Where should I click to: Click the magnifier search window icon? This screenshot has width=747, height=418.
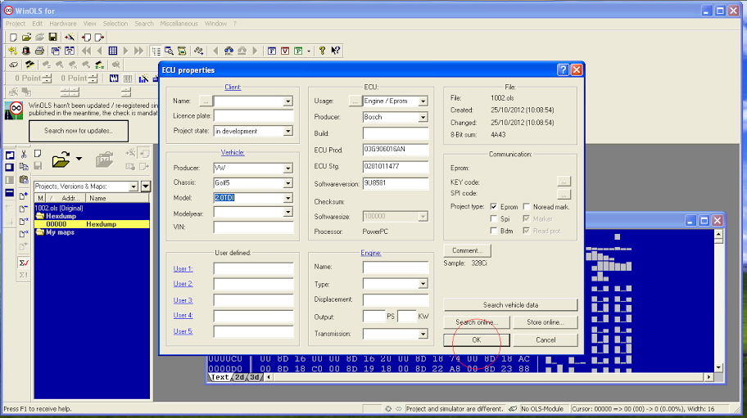[169, 51]
